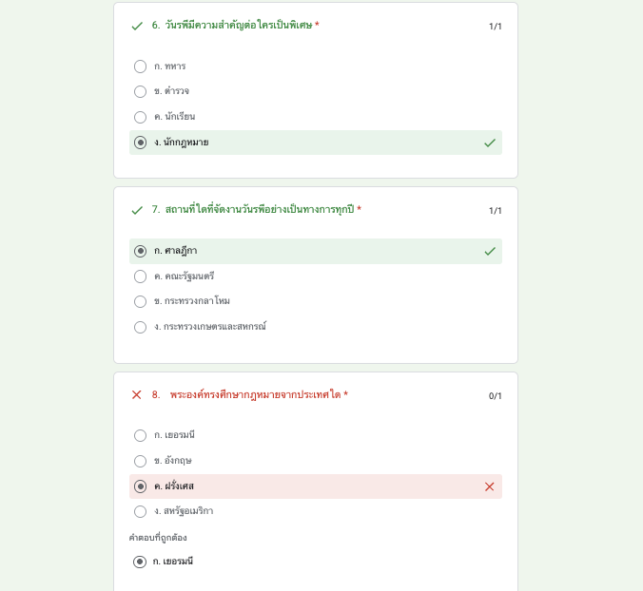Select radio option ข. กระทรวงกลาโหม
Screen dimensions: 643x591
[x=141, y=301]
